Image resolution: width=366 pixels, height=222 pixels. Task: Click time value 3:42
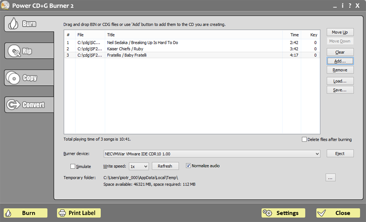click(x=294, y=49)
